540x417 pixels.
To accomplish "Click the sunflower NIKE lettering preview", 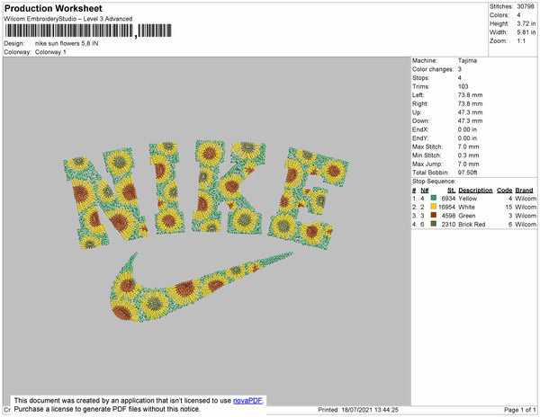I will click(x=206, y=193).
